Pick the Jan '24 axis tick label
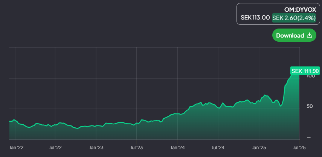This screenshot has width=322, height=157. (x=177, y=147)
